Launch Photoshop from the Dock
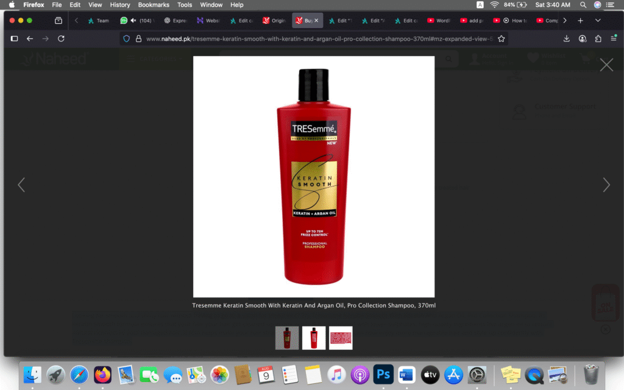Image resolution: width=624 pixels, height=390 pixels. pos(383,374)
